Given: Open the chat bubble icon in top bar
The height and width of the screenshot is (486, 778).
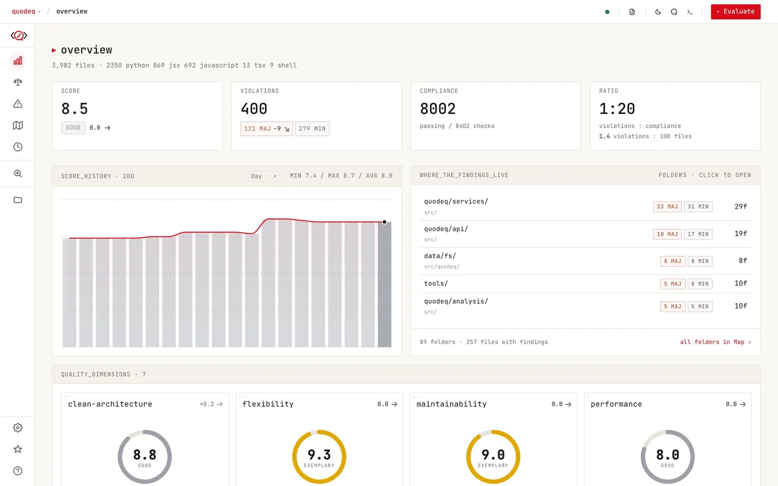Looking at the screenshot, I should tap(674, 12).
